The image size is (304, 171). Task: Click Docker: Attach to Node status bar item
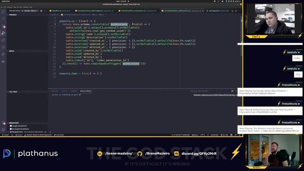pyautogui.click(x=38, y=135)
